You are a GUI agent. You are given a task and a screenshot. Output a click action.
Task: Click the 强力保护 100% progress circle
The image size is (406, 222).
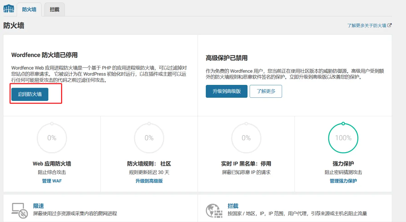click(x=343, y=138)
